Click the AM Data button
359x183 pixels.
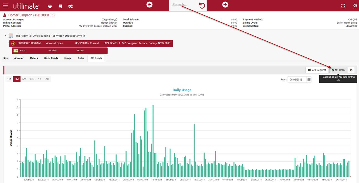pos(338,70)
